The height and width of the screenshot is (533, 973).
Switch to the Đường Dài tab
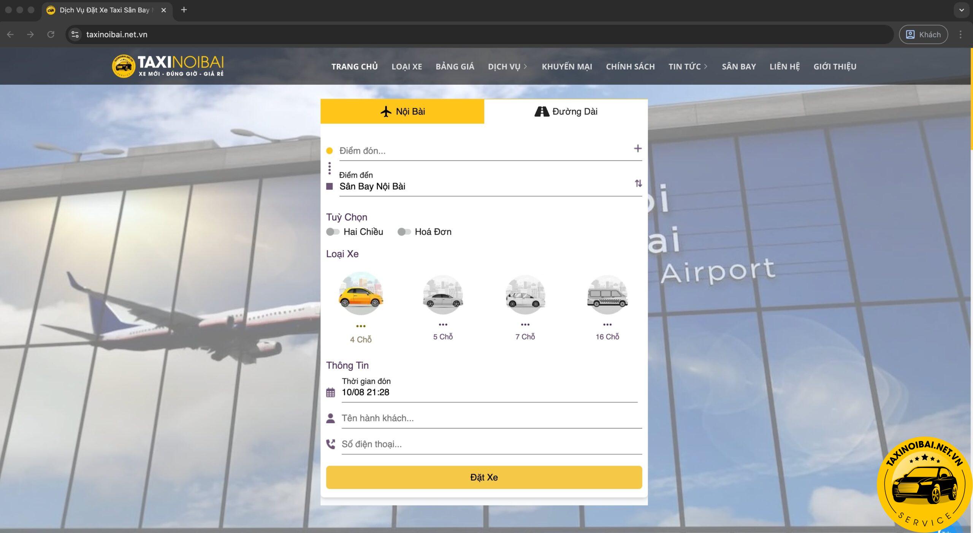566,111
